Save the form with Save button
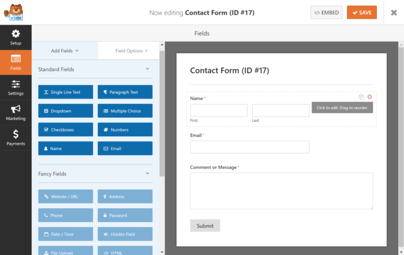404x255 pixels. coord(362,12)
